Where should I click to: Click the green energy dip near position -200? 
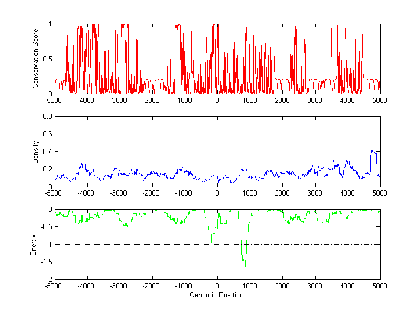tap(211, 240)
